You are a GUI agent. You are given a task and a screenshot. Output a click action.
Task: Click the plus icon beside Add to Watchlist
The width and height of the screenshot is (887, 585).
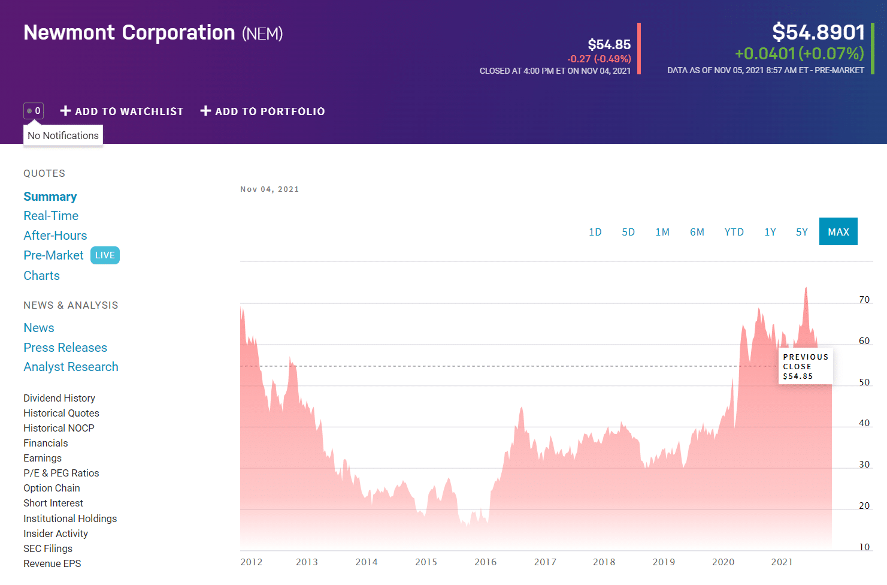(66, 111)
